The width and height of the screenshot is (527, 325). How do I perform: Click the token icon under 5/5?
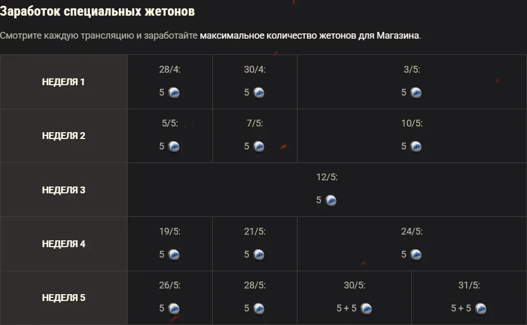tap(174, 147)
